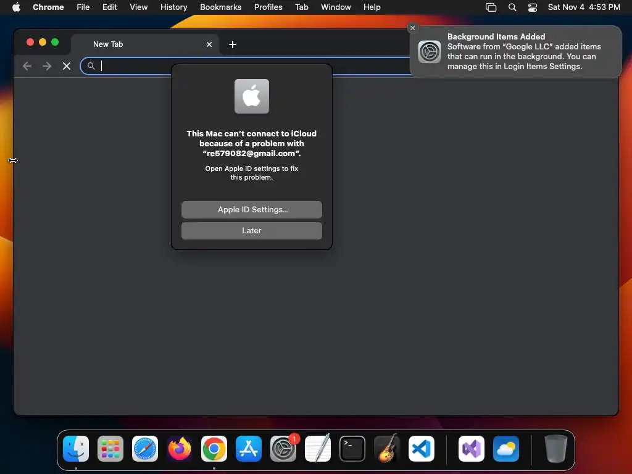
Task: Open the Chrome application menu
Action: pyautogui.click(x=48, y=7)
